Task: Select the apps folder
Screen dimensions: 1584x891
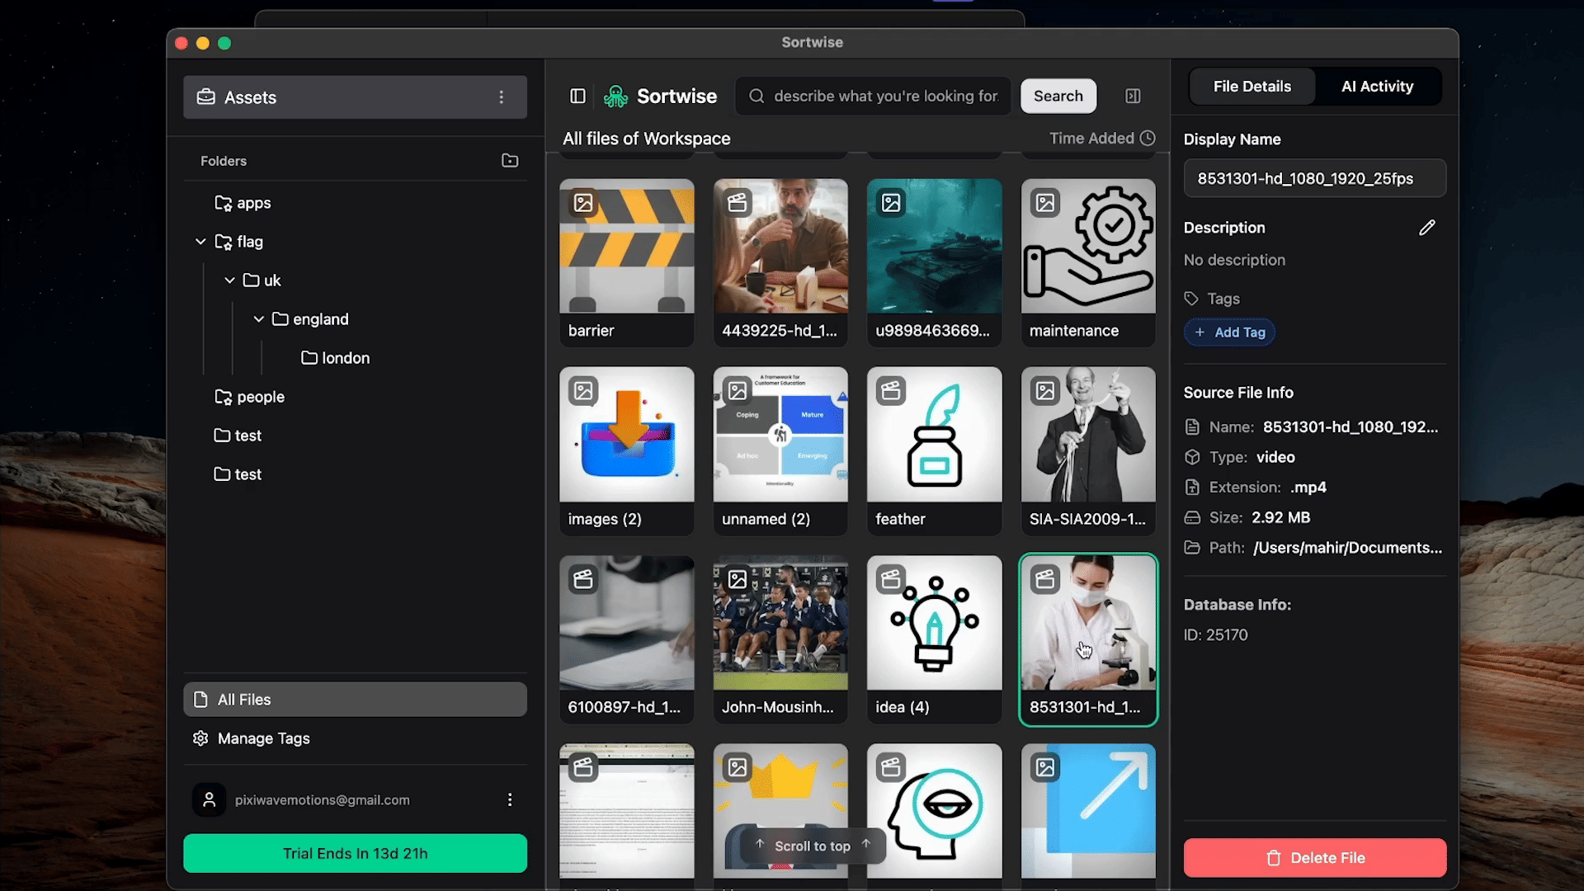Action: point(243,203)
